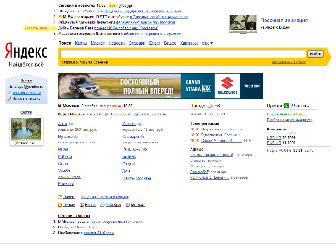Open the Карта Москвы link
This screenshot has width=336, height=246.
coord(71,114)
